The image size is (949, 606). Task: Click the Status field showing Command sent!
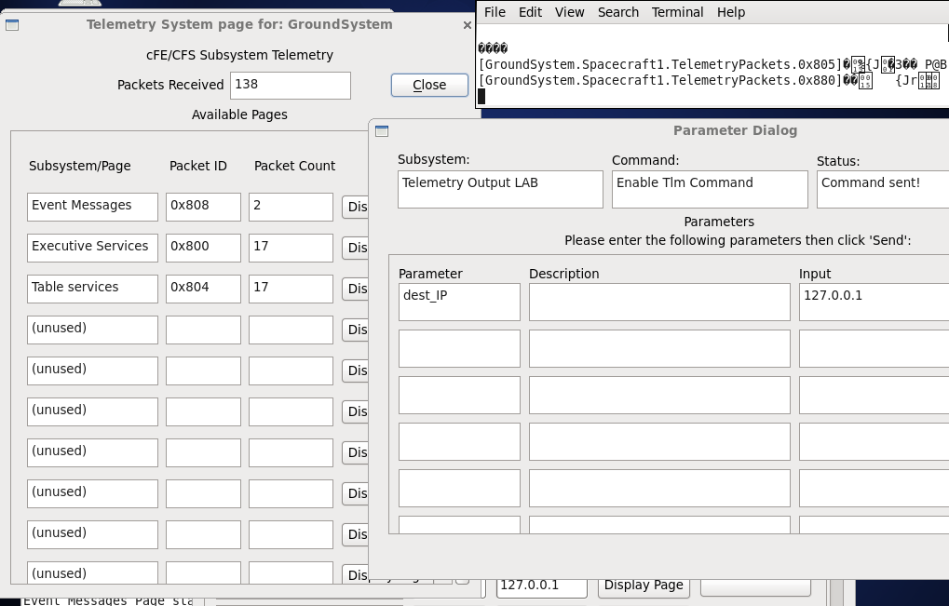pyautogui.click(x=882, y=189)
